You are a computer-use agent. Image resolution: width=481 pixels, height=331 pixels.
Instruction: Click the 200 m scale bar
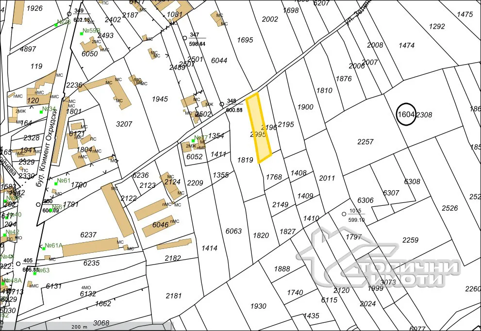point(78,327)
